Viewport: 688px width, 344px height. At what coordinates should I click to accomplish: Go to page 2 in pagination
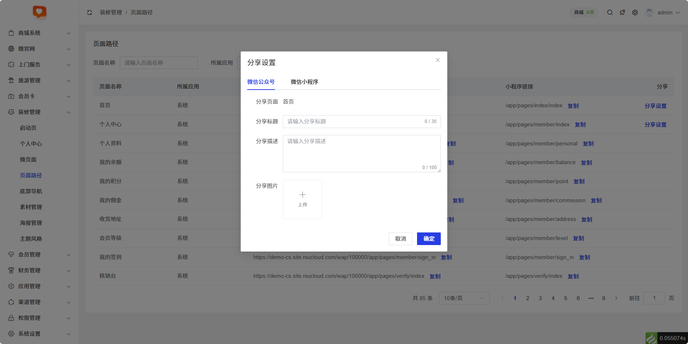pos(528,298)
